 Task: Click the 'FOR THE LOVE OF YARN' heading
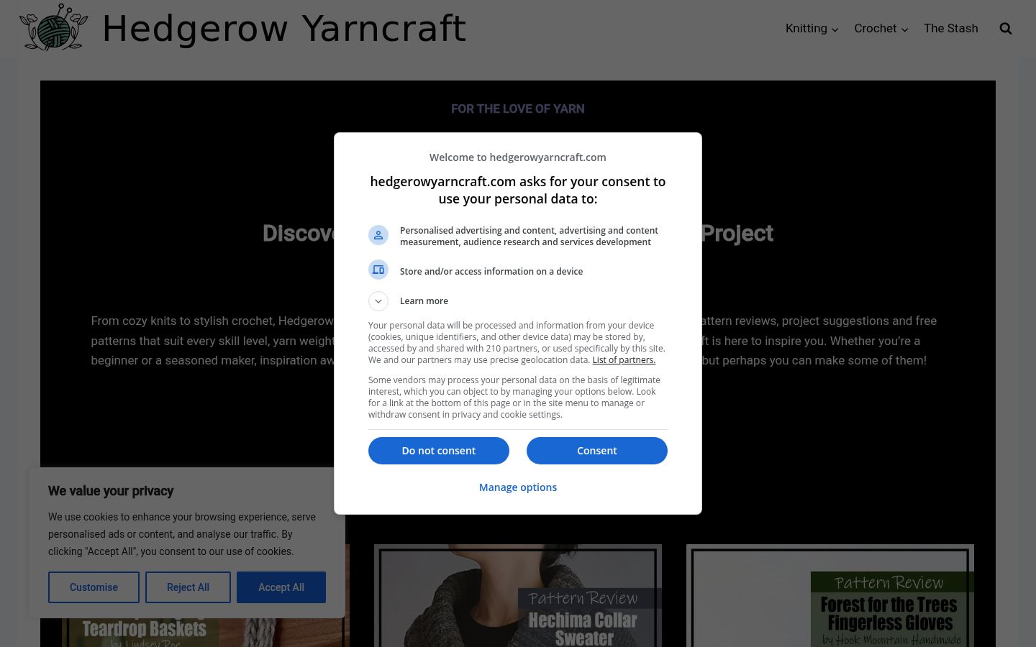pyautogui.click(x=518, y=109)
